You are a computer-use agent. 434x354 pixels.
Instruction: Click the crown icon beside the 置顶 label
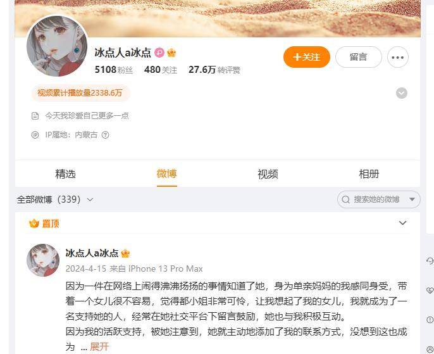coord(34,224)
